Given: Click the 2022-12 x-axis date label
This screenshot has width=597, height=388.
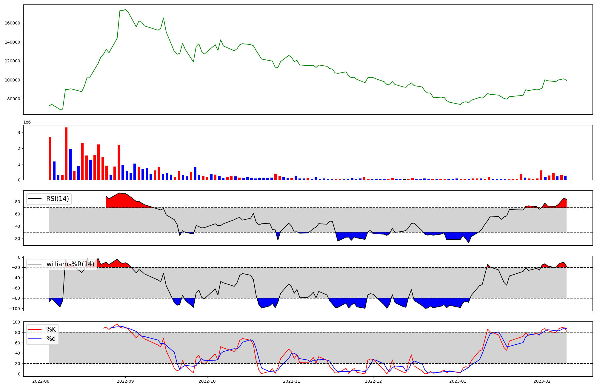Looking at the screenshot, I should click(x=373, y=381).
